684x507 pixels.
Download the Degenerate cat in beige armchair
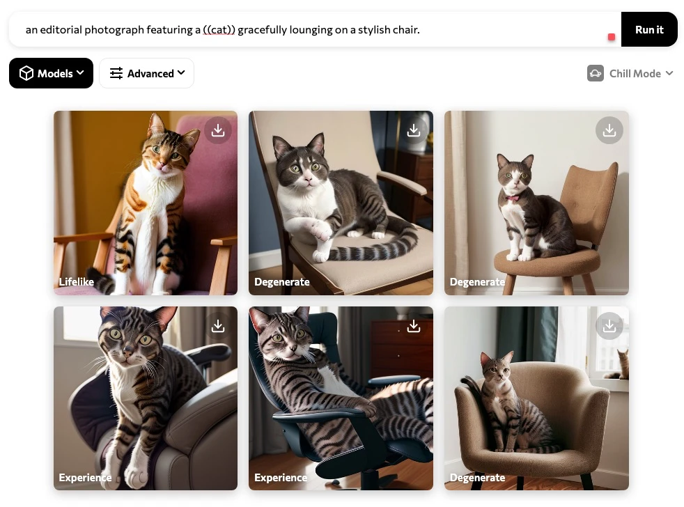coord(609,326)
